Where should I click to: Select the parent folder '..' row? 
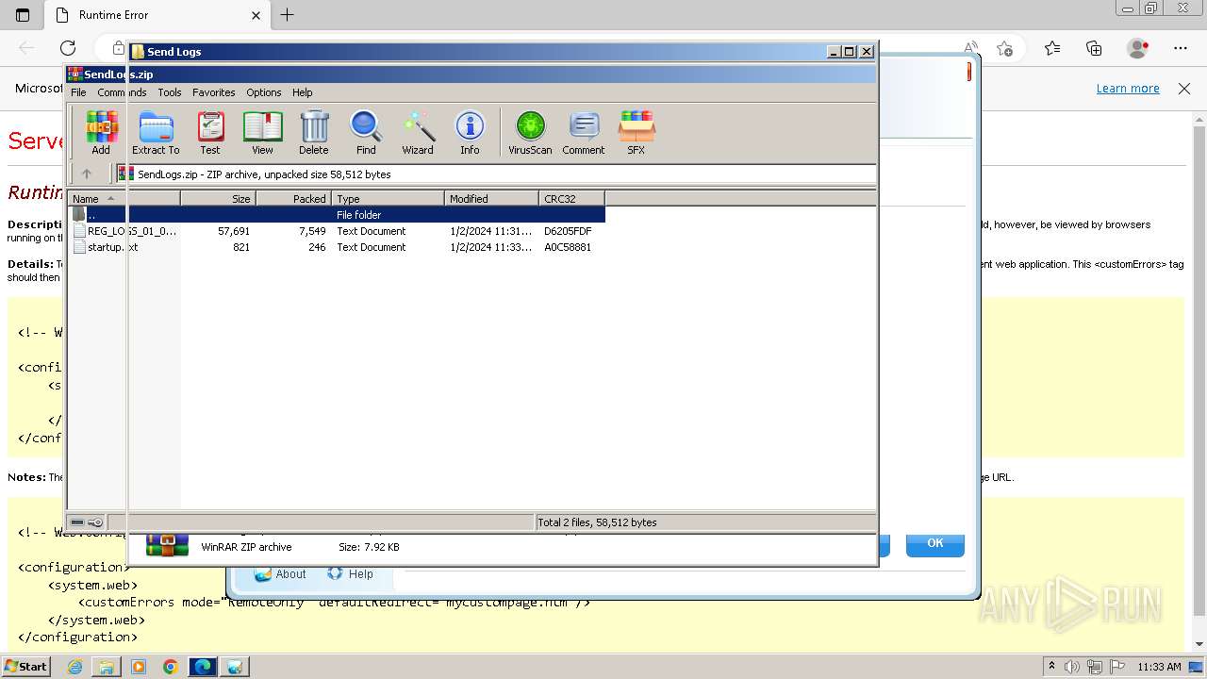coord(337,215)
